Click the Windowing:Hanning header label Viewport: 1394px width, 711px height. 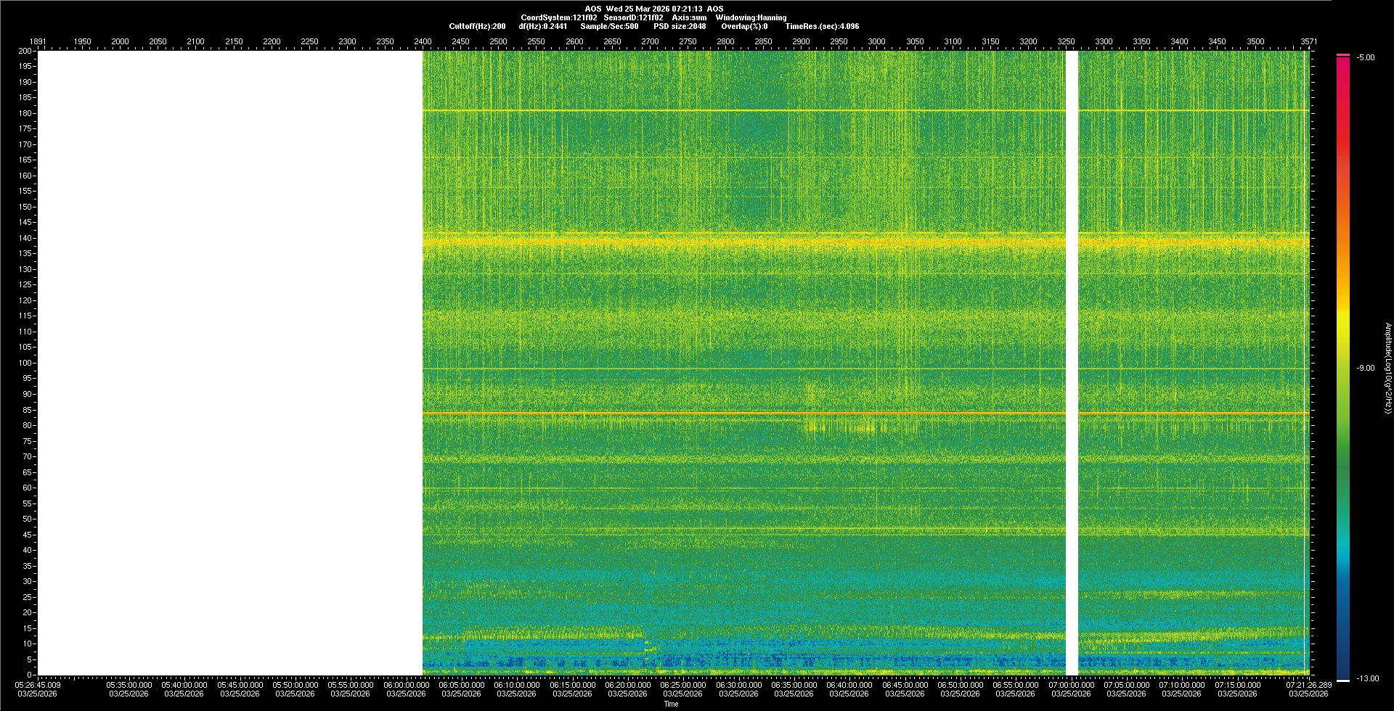[751, 17]
